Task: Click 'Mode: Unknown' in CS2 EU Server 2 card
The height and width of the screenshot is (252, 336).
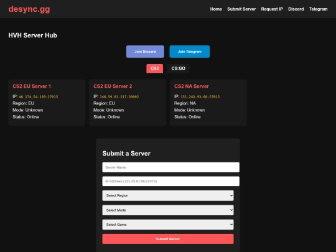Action: (x=108, y=110)
